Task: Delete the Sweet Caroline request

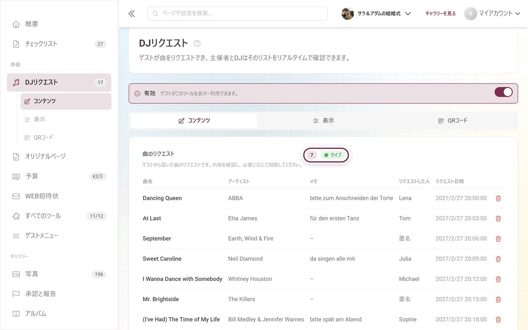Action: click(498, 259)
